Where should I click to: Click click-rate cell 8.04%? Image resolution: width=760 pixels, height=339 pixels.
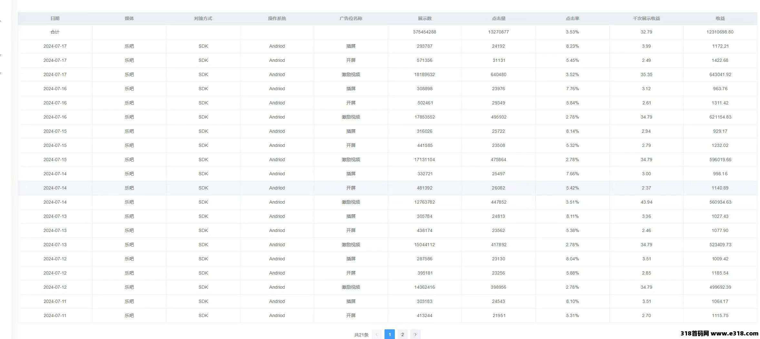pyautogui.click(x=572, y=259)
